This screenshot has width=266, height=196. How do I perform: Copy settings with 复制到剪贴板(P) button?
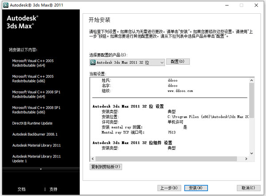(x=106, y=167)
